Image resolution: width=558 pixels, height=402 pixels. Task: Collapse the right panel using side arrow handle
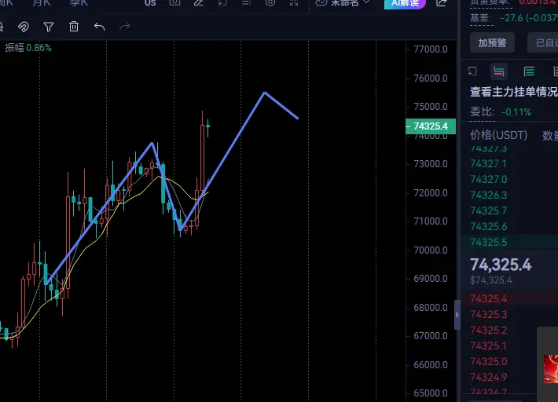click(457, 315)
